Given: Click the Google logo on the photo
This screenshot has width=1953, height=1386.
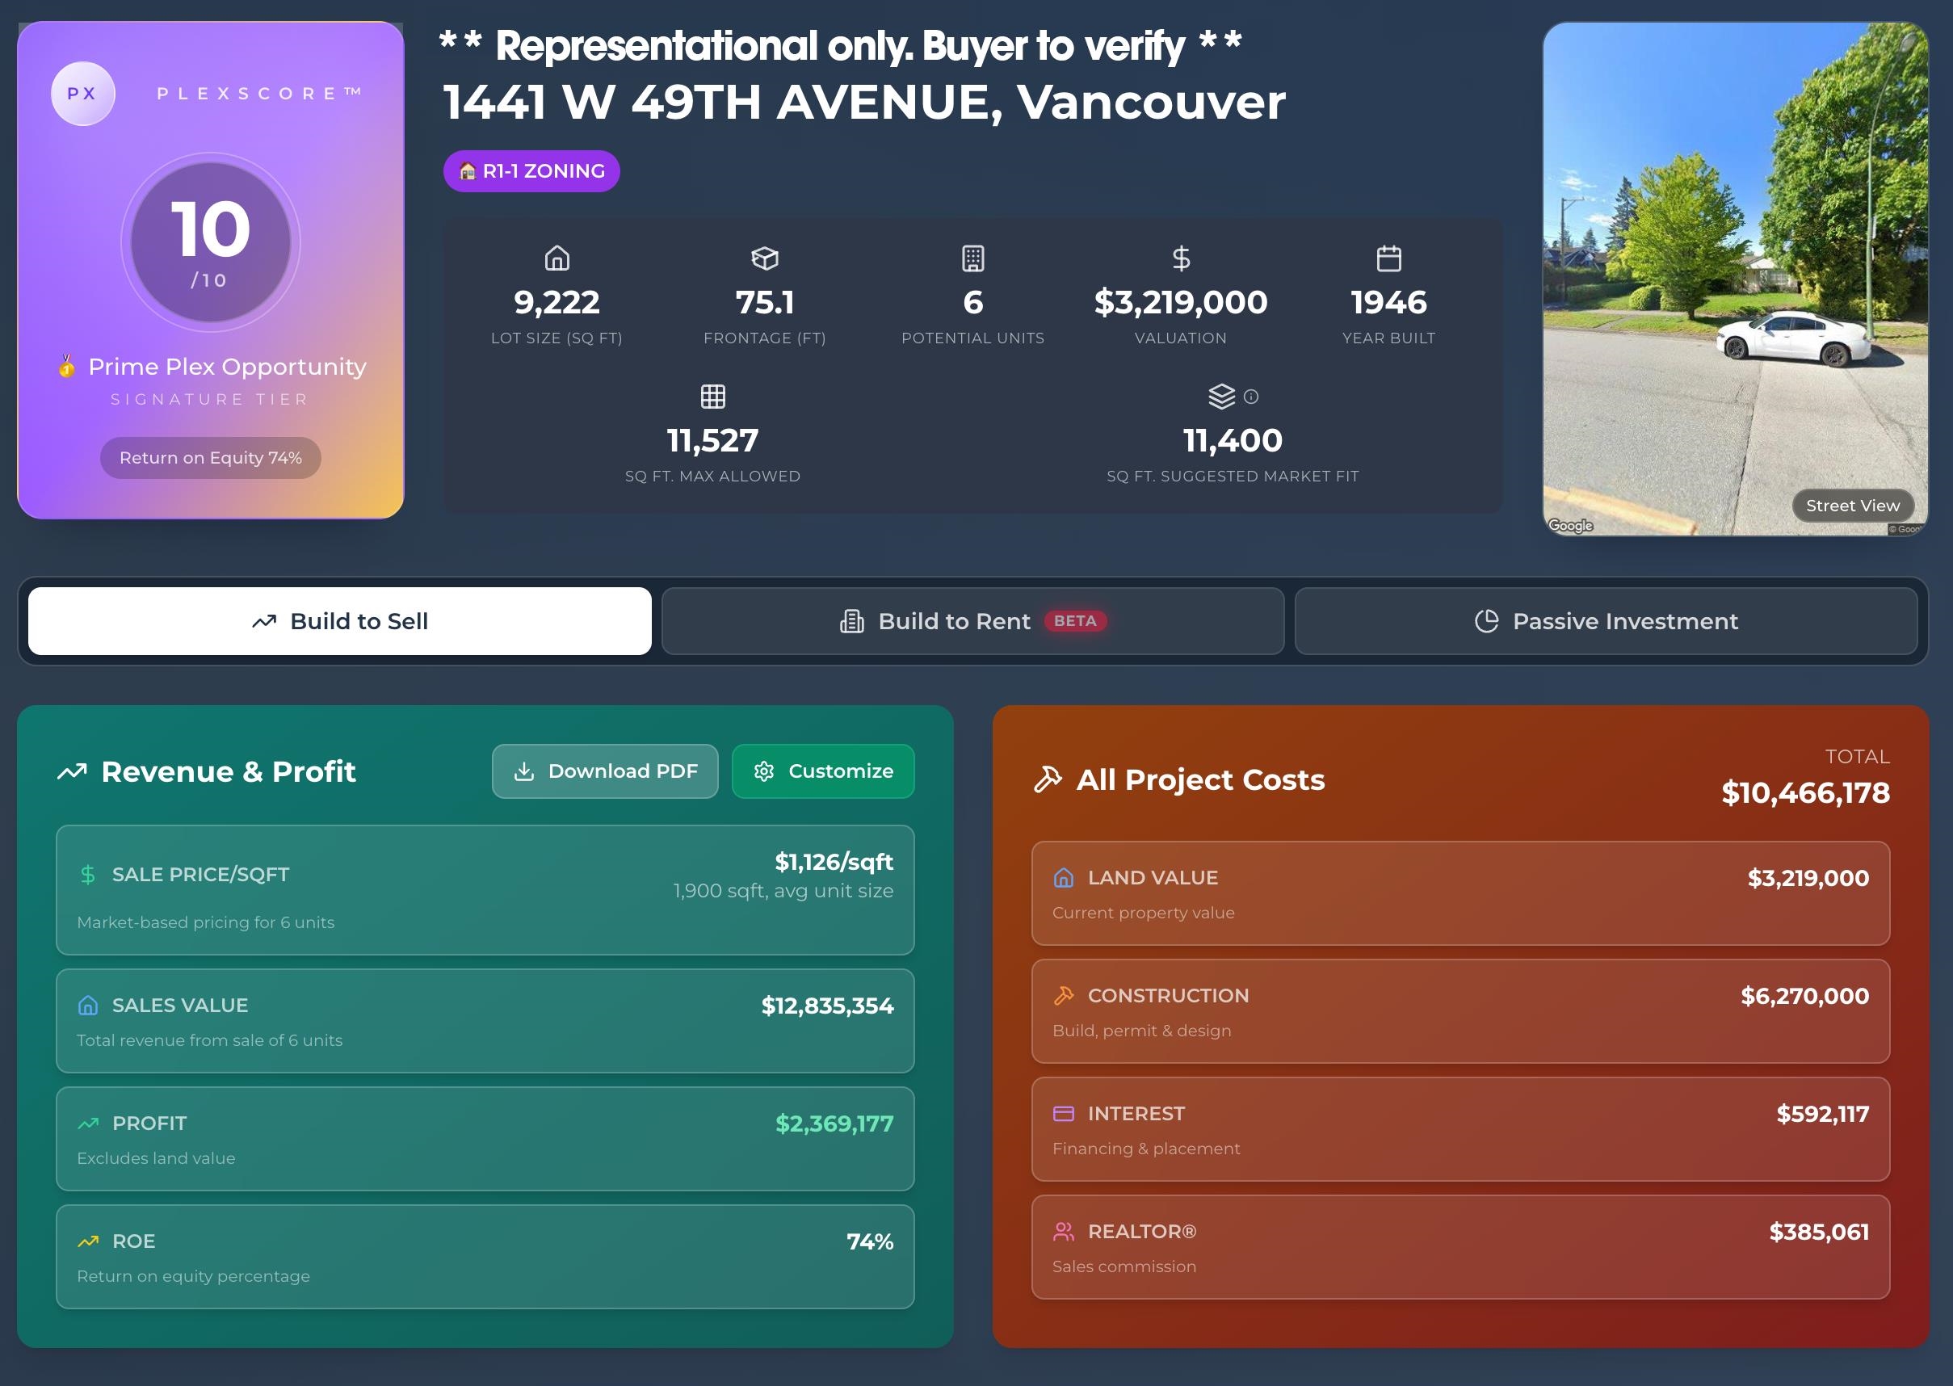Looking at the screenshot, I should point(1571,526).
